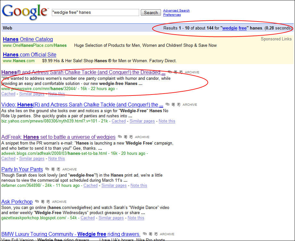This screenshot has width=295, height=241.
Task: Focus the search box containing "wedgie free" hanes
Action: point(95,12)
